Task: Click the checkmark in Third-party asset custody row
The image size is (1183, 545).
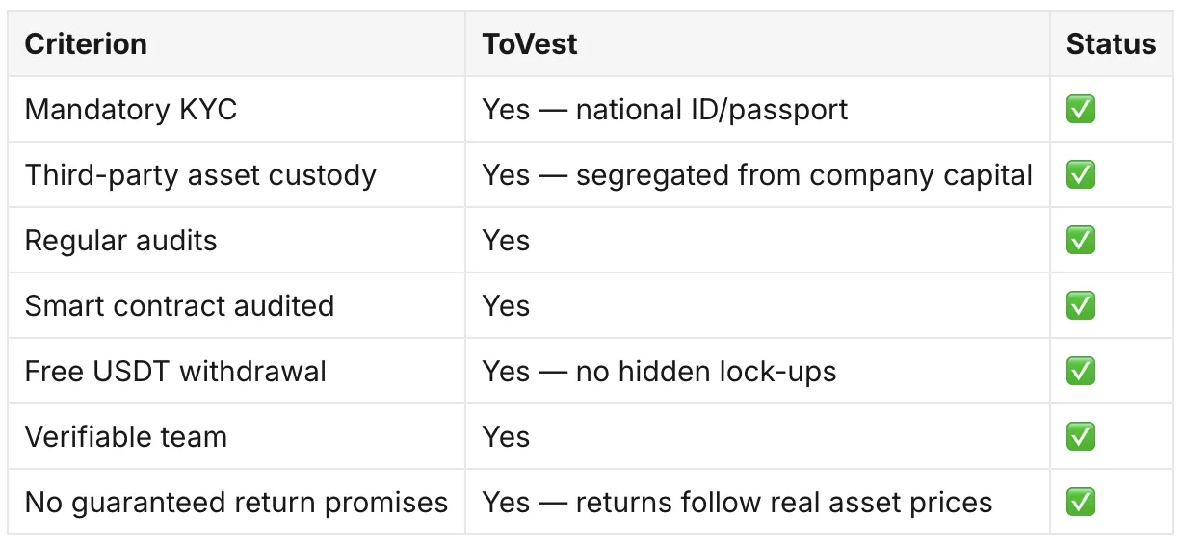Action: point(1081,175)
